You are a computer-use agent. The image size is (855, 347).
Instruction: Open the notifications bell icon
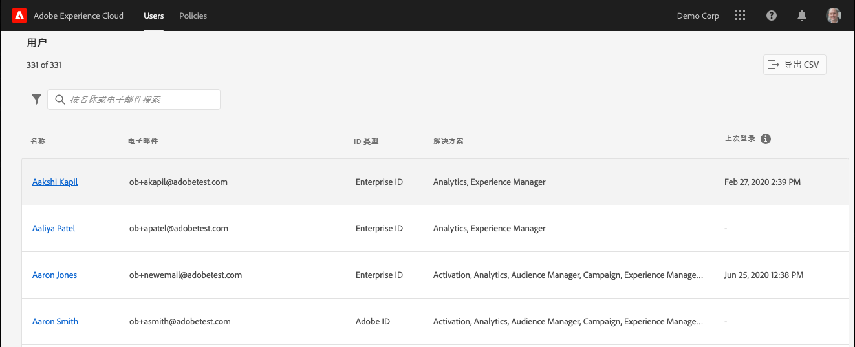pos(802,16)
